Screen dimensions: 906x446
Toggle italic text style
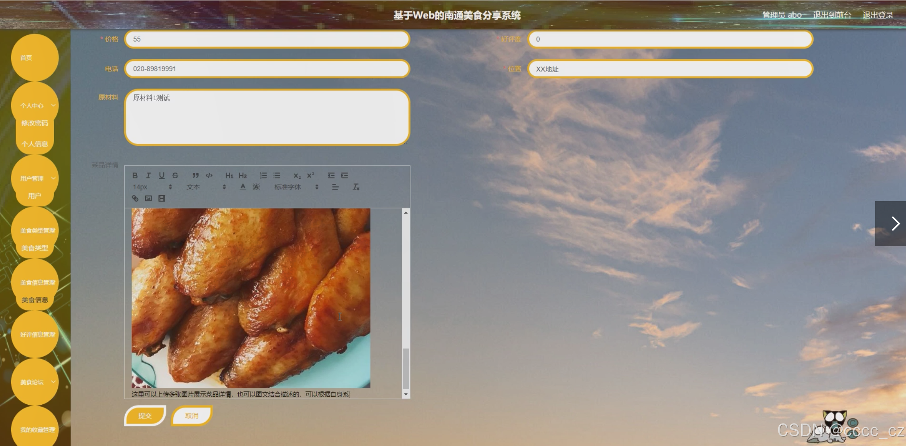point(148,176)
